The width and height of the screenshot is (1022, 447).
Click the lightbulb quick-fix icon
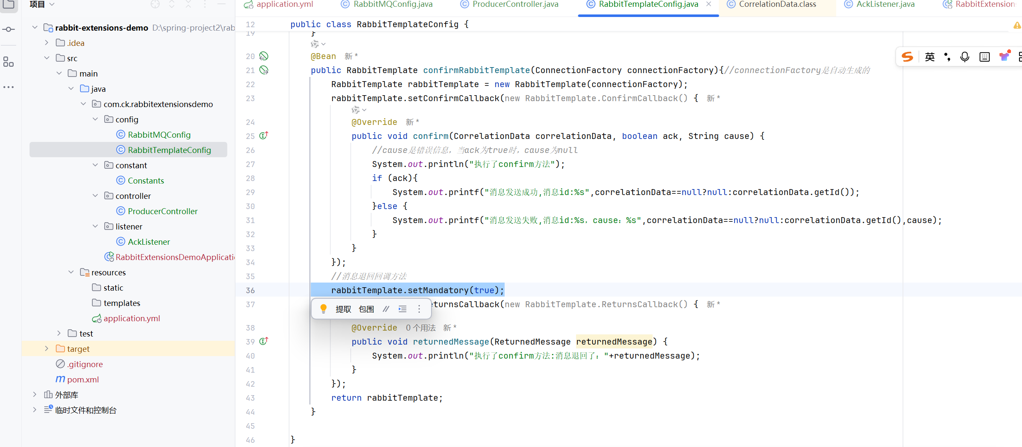point(324,309)
